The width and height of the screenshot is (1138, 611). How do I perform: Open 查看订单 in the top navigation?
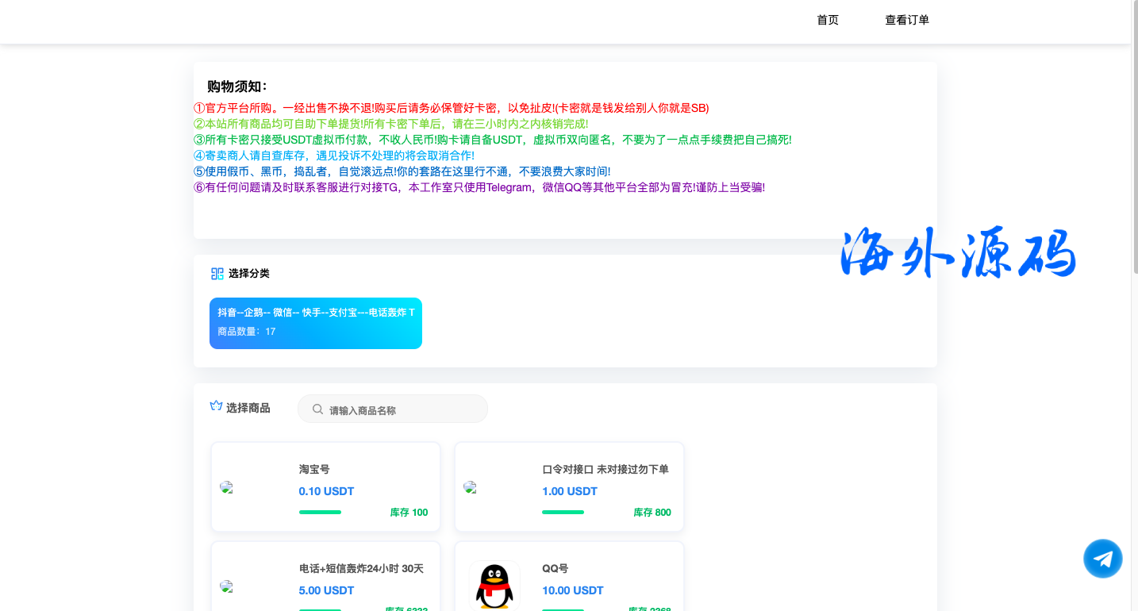coord(906,20)
